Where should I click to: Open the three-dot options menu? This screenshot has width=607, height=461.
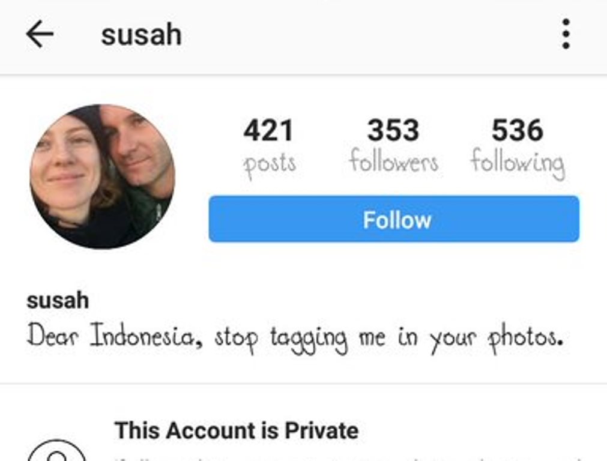point(566,34)
